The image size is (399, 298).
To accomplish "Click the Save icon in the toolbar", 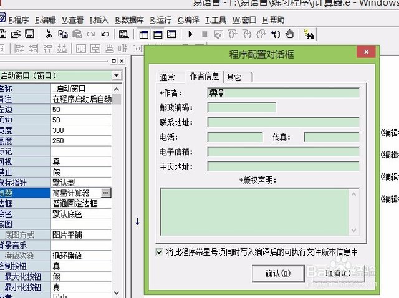I will [29, 34].
